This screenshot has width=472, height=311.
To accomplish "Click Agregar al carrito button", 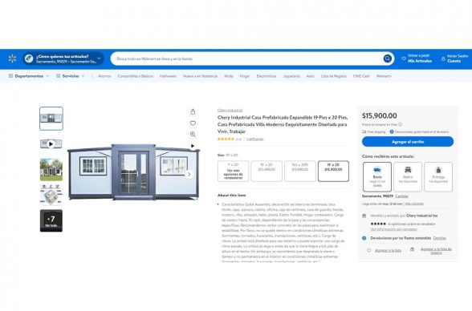I will (x=408, y=142).
